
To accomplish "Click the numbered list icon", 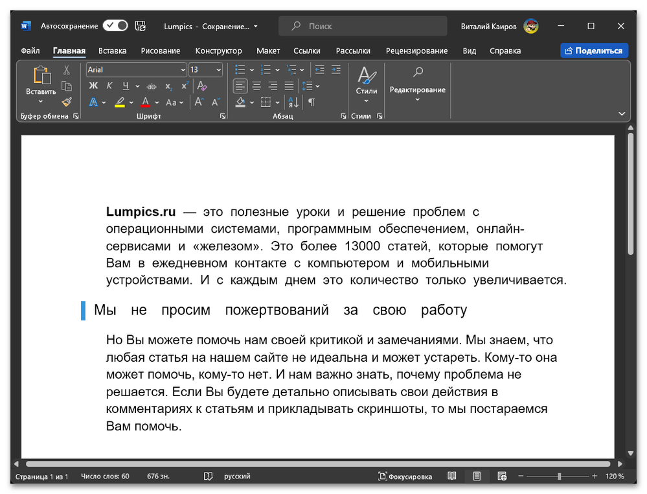I will tap(266, 70).
